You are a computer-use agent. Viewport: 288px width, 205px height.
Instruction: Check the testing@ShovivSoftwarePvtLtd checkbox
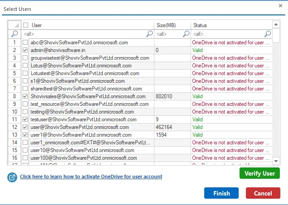[x=25, y=112]
